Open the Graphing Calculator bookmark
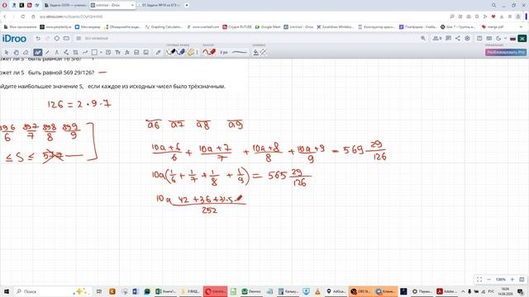 click(x=164, y=27)
